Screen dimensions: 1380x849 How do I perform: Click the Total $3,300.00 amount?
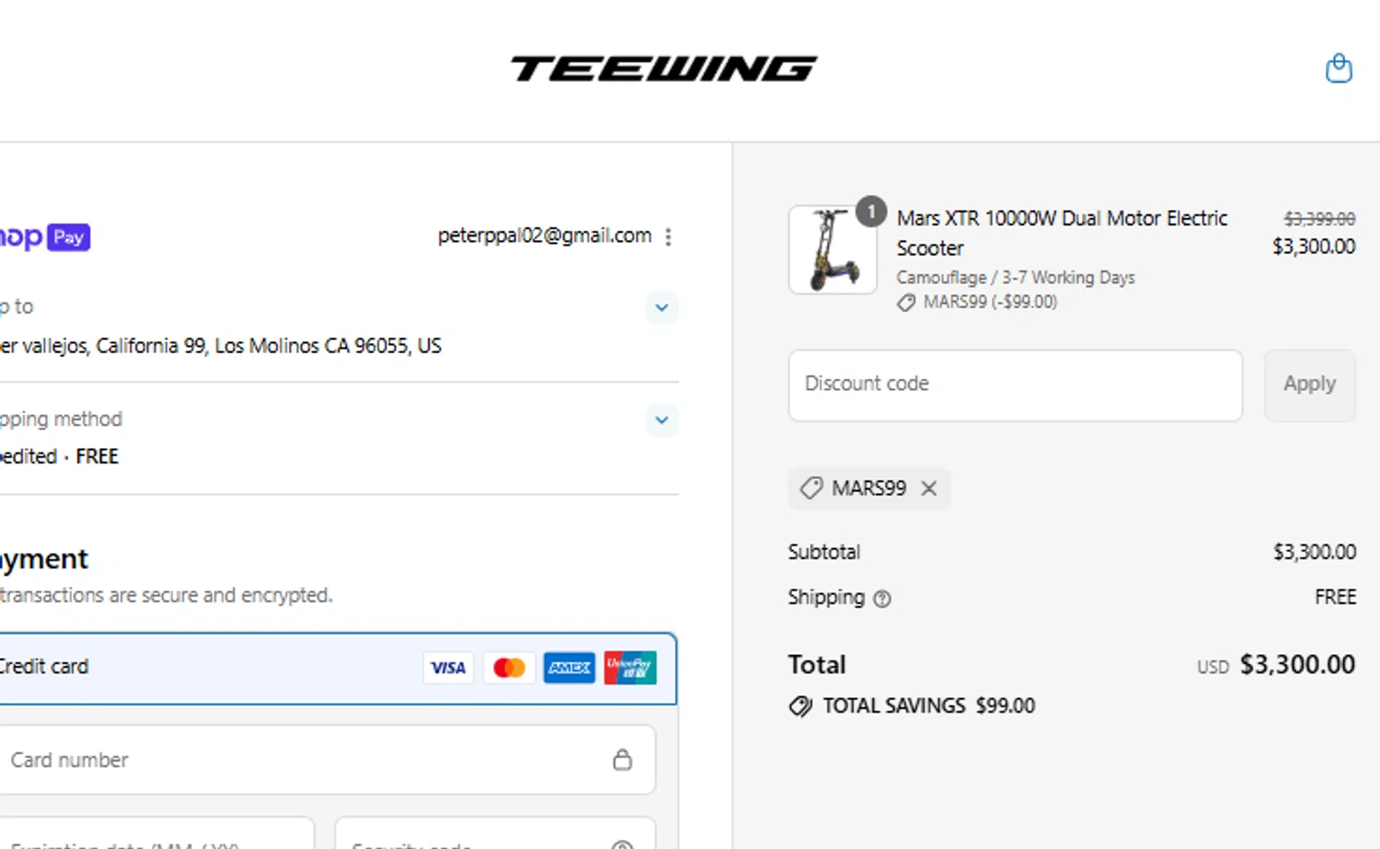click(1297, 664)
